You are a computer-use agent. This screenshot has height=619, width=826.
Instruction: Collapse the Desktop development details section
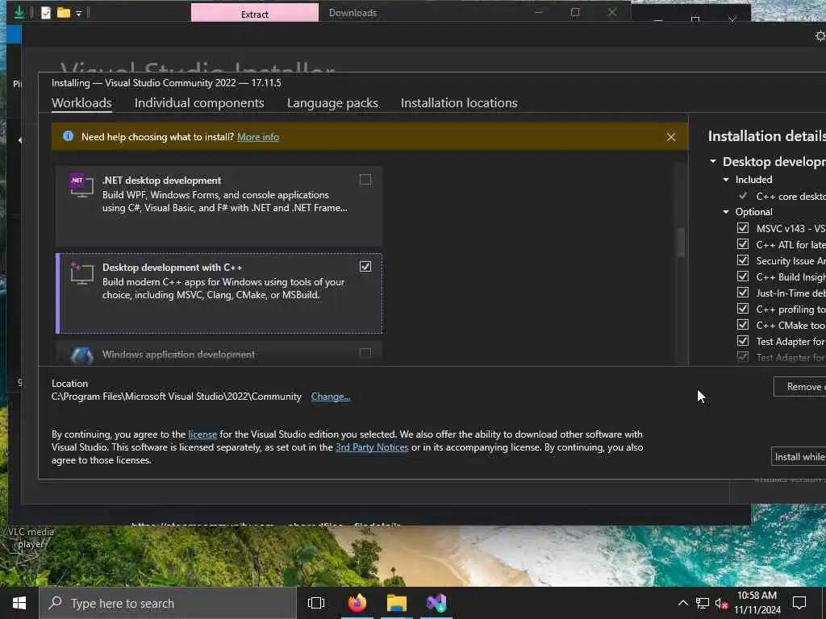coord(713,161)
